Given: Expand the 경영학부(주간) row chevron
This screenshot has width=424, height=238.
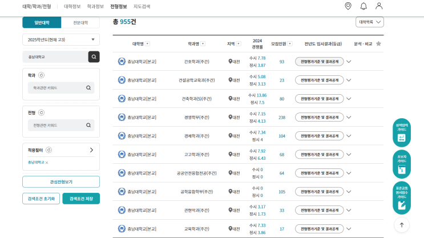Looking at the screenshot, I should [349, 118].
